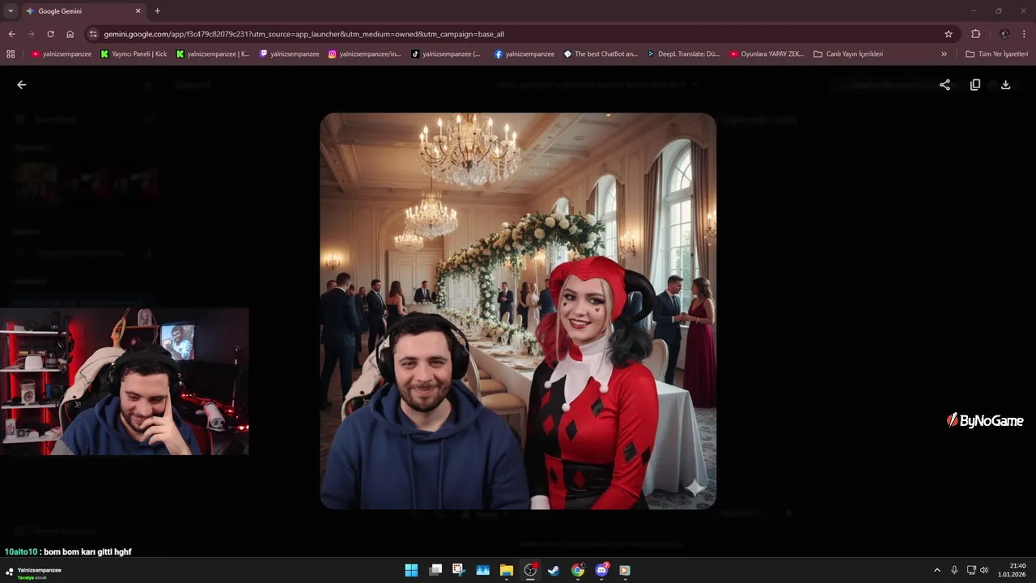The image size is (1036, 583).
Task: Show hidden system tray icons
Action: (937, 570)
